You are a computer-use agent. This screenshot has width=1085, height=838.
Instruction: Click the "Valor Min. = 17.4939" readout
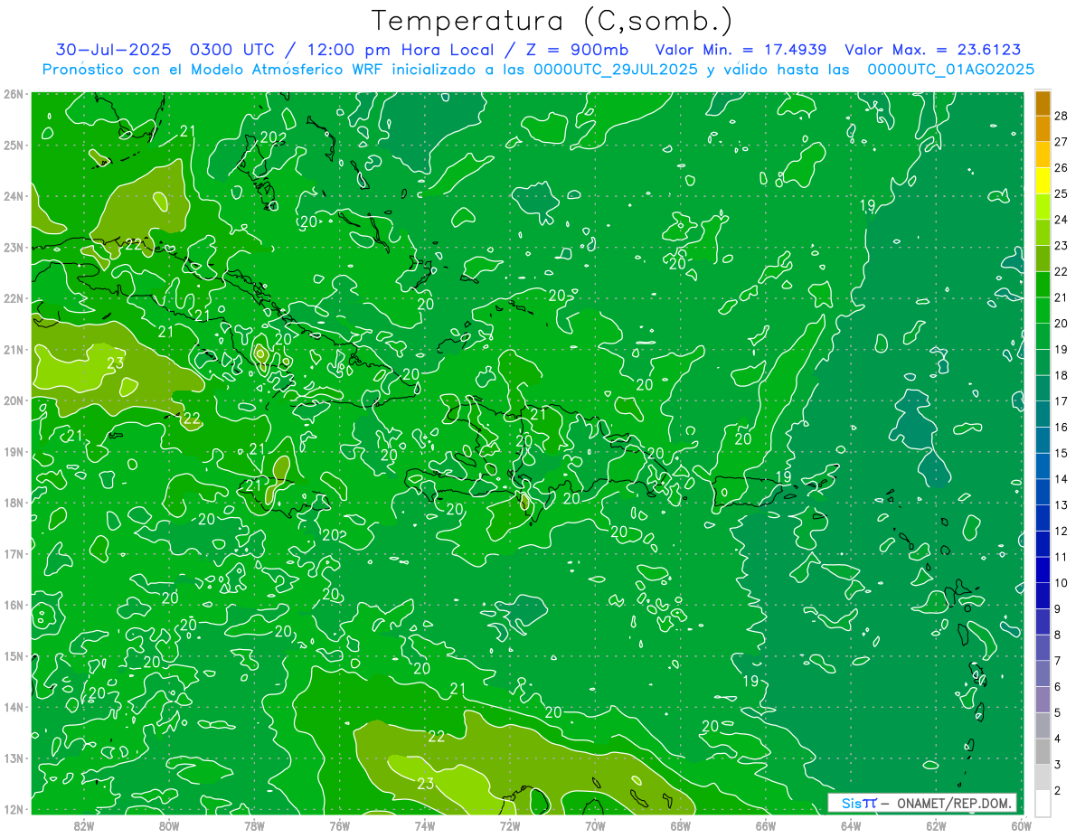click(741, 50)
